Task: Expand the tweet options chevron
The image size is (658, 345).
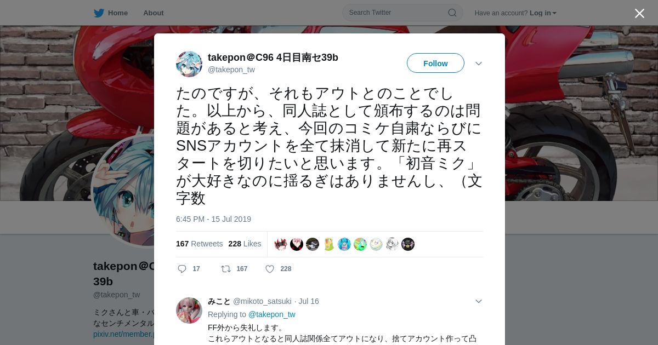Action: pos(479,64)
